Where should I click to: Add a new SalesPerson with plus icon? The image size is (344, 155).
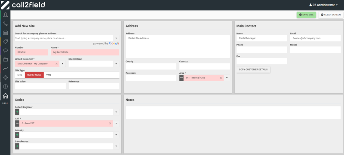click(17, 146)
